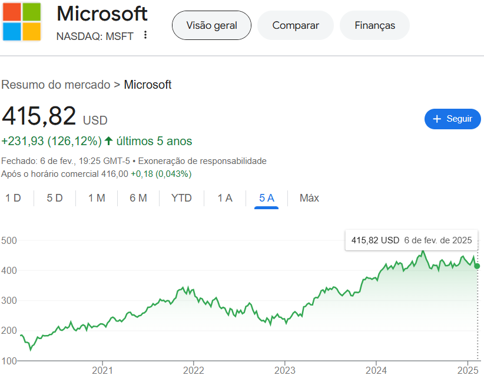This screenshot has height=382, width=484.
Task: Click the 2023 label on chart axis
Action: point(284,370)
